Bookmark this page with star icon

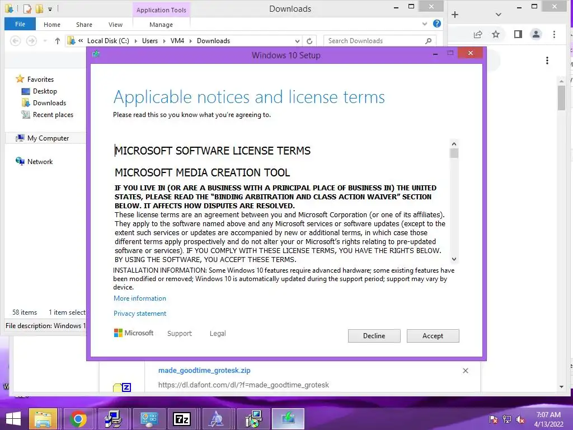pos(496,34)
